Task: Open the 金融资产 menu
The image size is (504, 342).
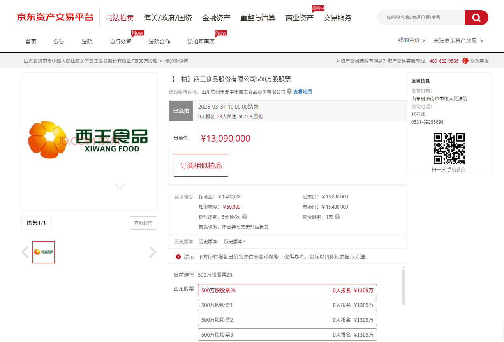Action: (x=216, y=18)
